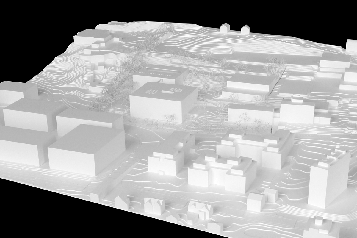
Task: Click the small cube building beside the tower
Action: [256, 202]
